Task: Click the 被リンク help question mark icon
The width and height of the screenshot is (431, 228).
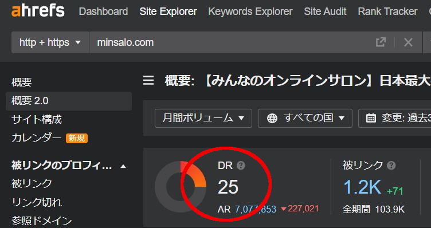Action: coord(391,166)
